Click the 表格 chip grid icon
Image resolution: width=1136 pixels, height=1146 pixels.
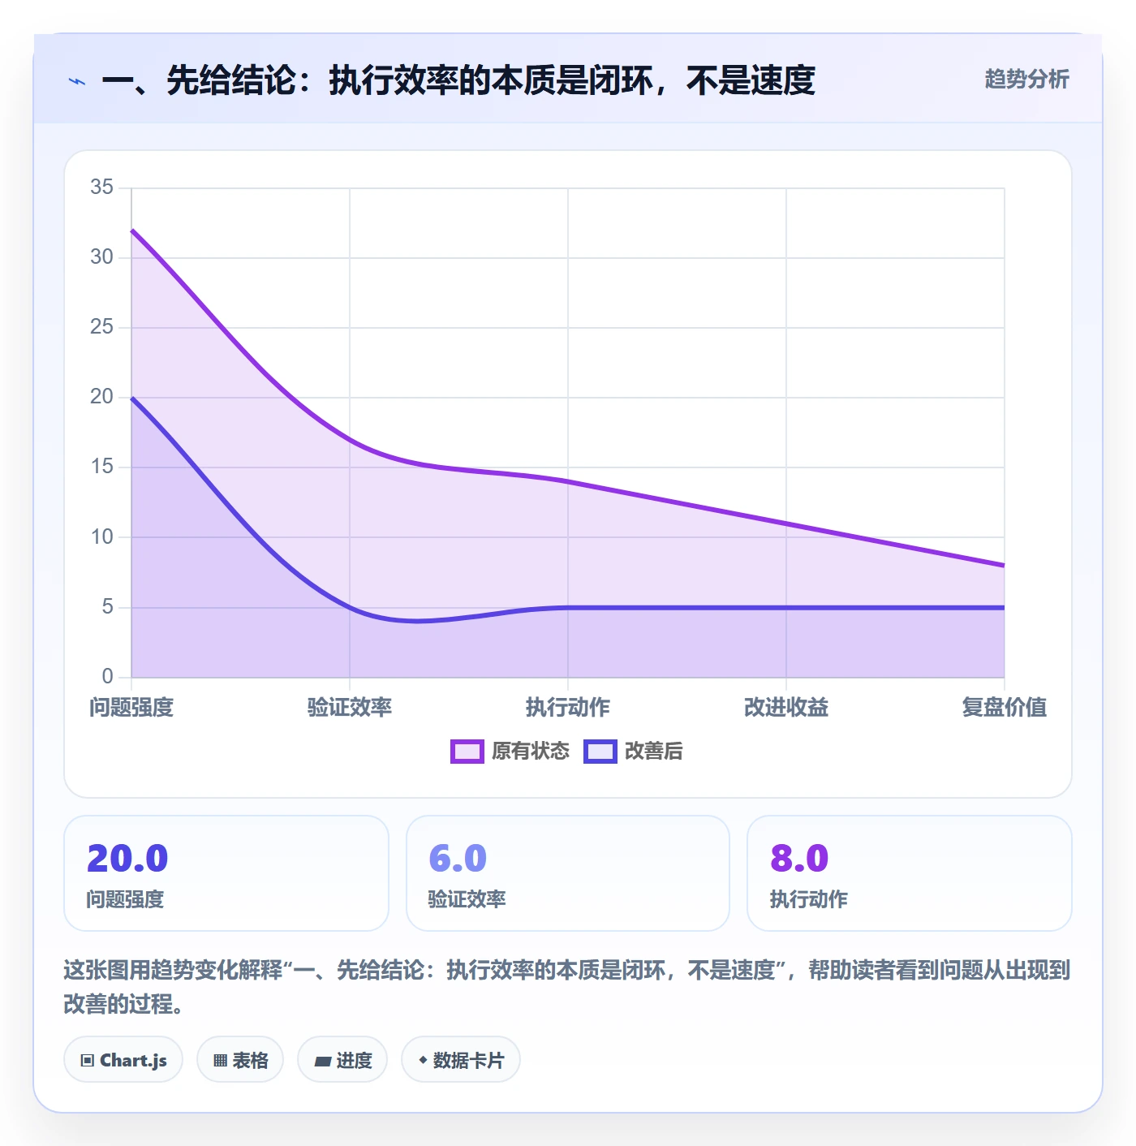pos(220,1061)
